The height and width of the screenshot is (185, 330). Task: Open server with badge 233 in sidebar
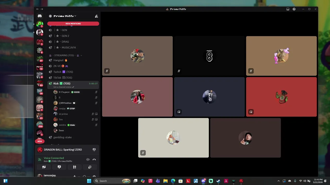click(x=40, y=125)
